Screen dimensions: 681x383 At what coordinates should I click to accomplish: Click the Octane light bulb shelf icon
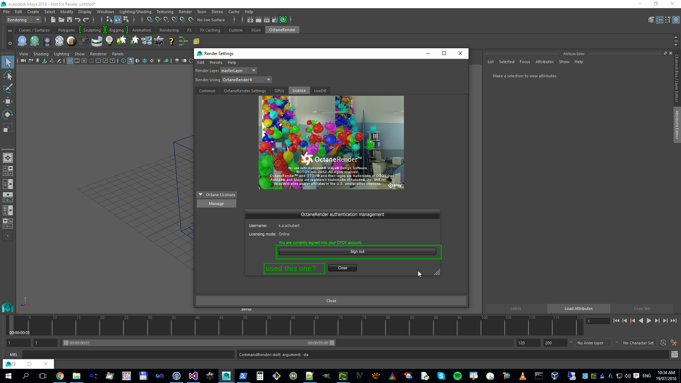click(109, 41)
